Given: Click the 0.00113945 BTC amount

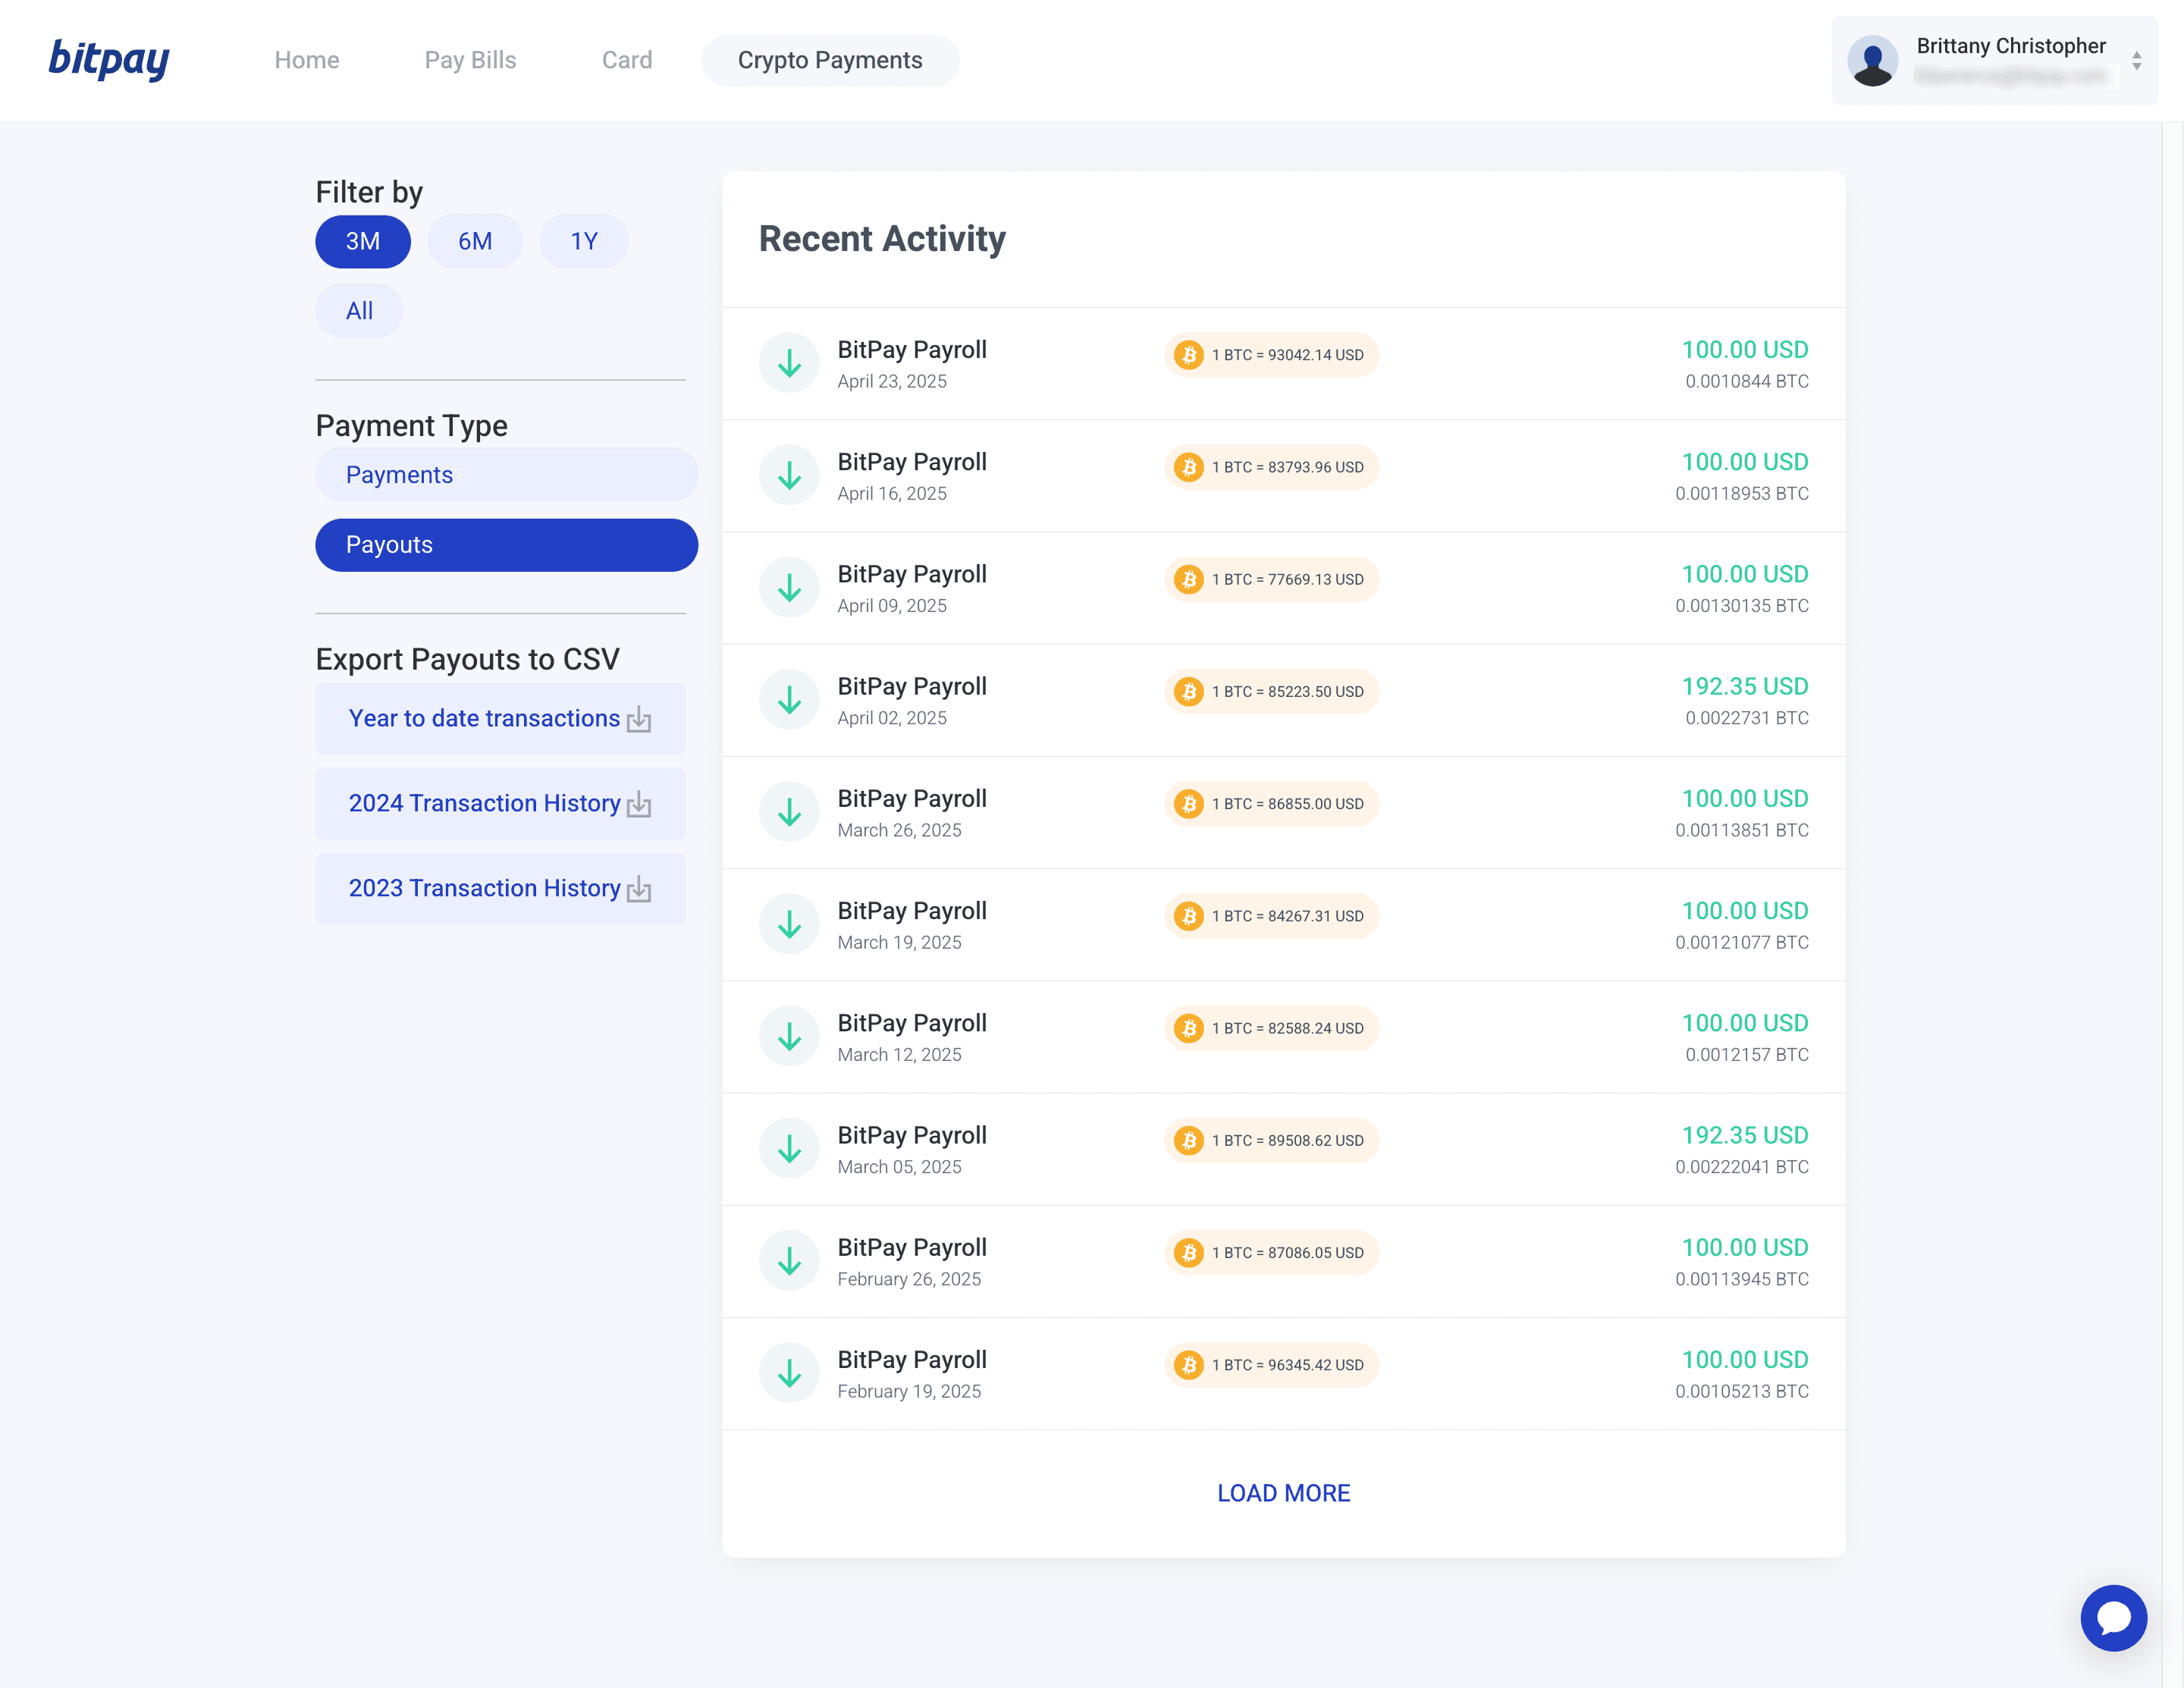Looking at the screenshot, I should tap(1741, 1279).
